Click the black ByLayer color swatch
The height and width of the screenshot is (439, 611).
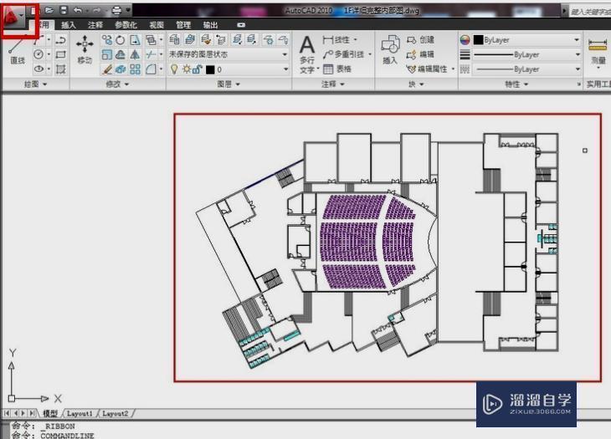coord(478,39)
